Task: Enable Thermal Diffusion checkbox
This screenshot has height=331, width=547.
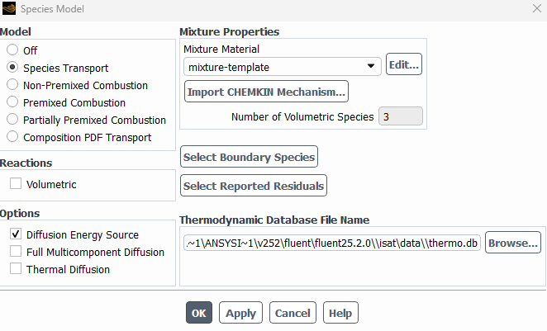Action: pos(16,268)
